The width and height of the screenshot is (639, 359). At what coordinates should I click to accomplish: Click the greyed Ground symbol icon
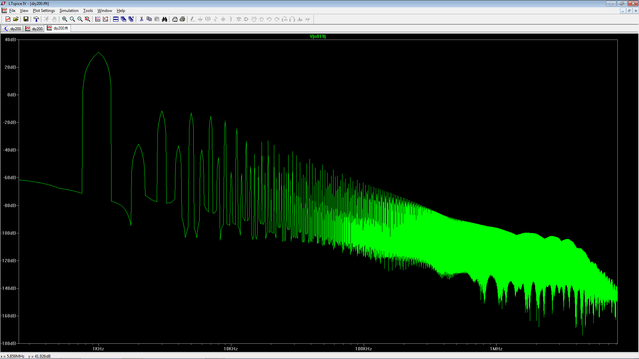[200, 19]
